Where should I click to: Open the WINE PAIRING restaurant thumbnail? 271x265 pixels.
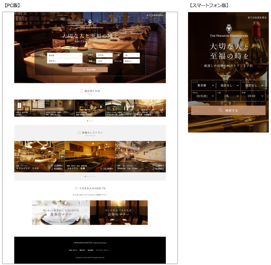click(x=90, y=108)
